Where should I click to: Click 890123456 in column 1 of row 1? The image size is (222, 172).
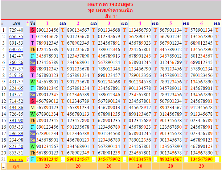[x=47, y=30]
